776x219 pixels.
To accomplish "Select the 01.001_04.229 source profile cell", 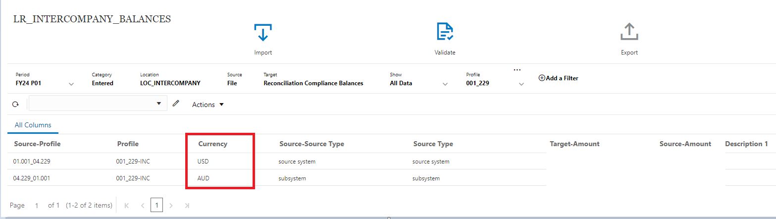I will pyautogui.click(x=31, y=162).
